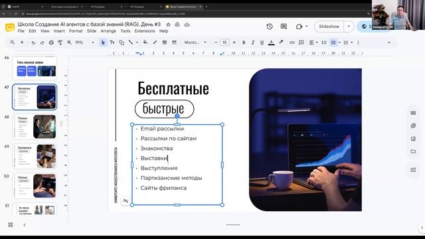The width and height of the screenshot is (425, 239).
Task: Open the border color pencil
Action: pos(155,42)
